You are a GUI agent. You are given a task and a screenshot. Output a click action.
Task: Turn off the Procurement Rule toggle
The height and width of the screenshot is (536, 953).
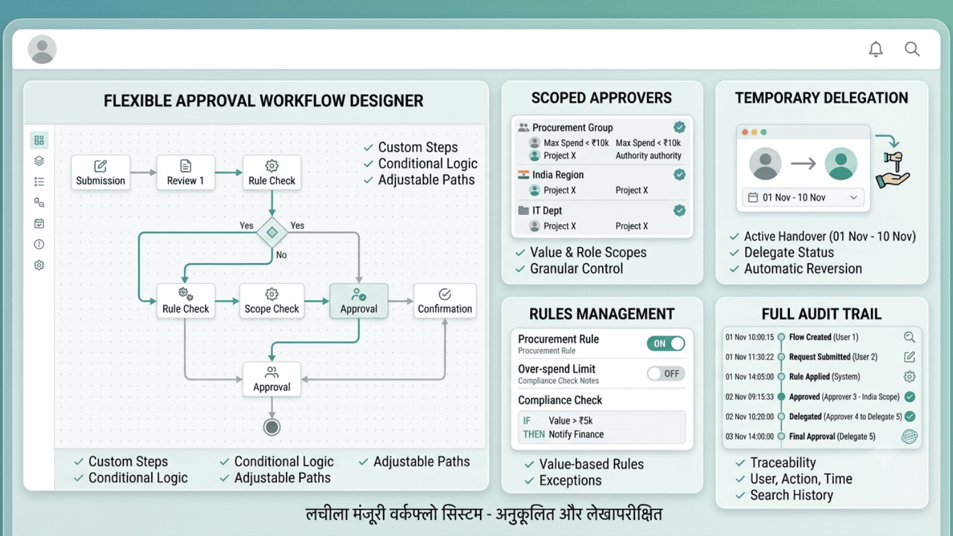666,344
